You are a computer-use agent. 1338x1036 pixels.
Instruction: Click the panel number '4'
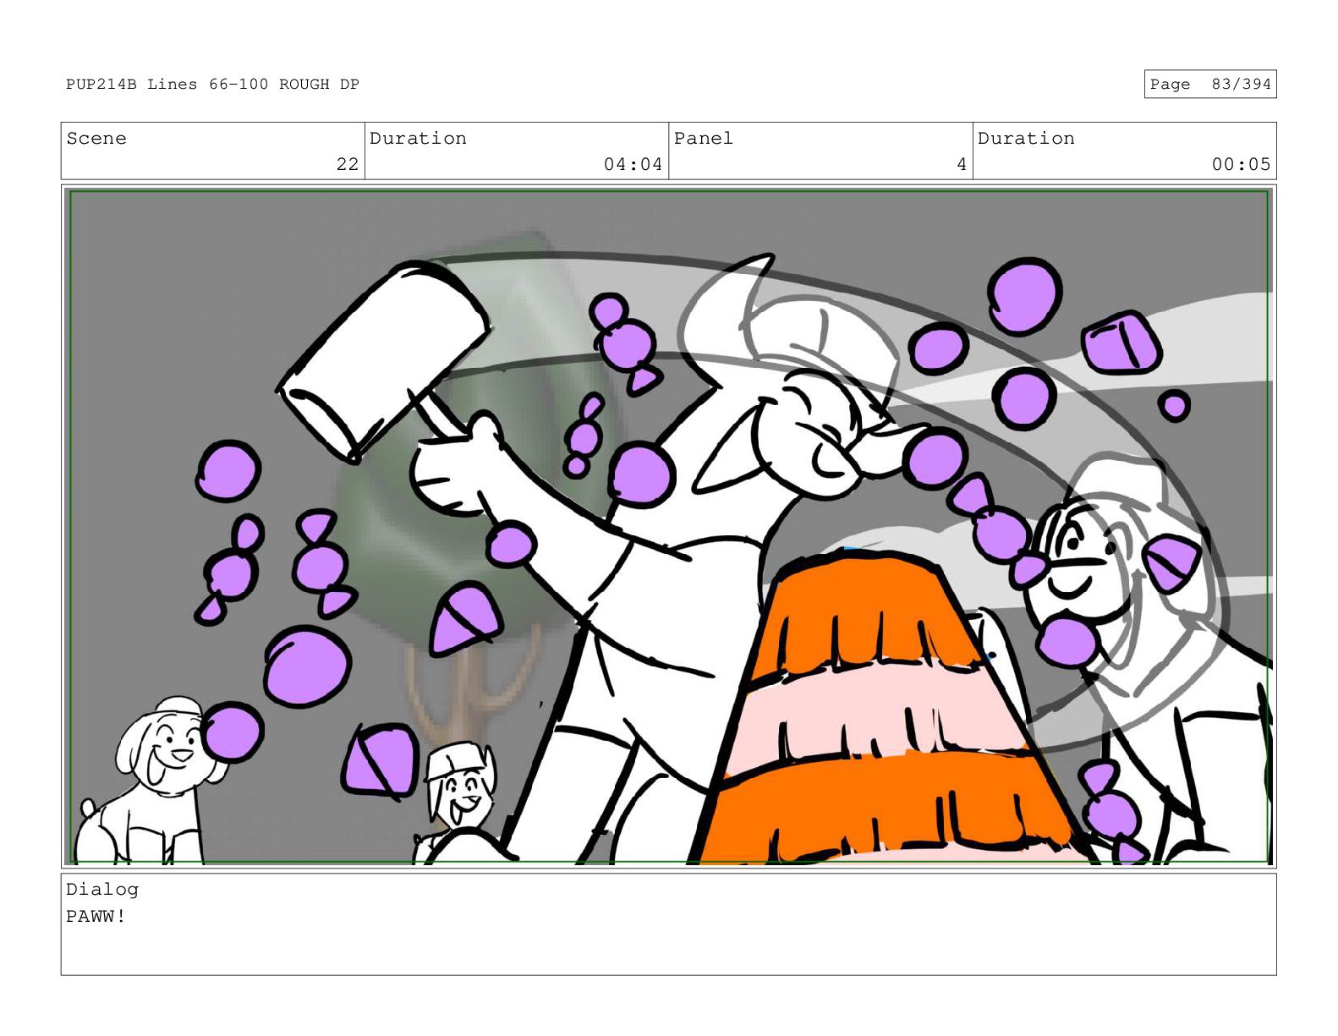coord(962,164)
